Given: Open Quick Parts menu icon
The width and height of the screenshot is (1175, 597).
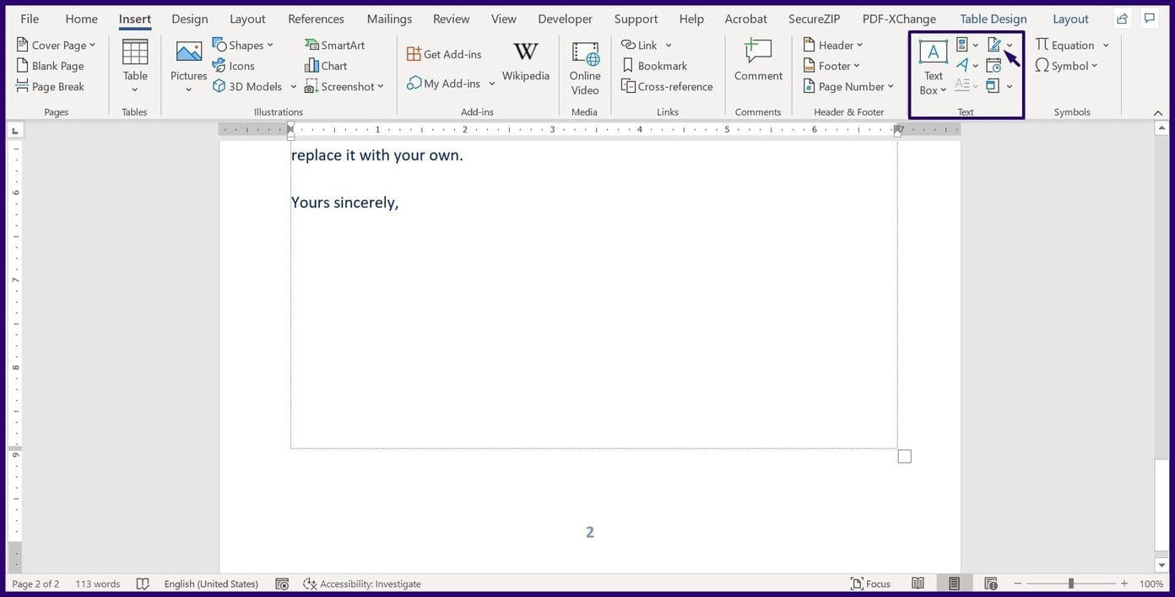Looking at the screenshot, I should coord(961,45).
